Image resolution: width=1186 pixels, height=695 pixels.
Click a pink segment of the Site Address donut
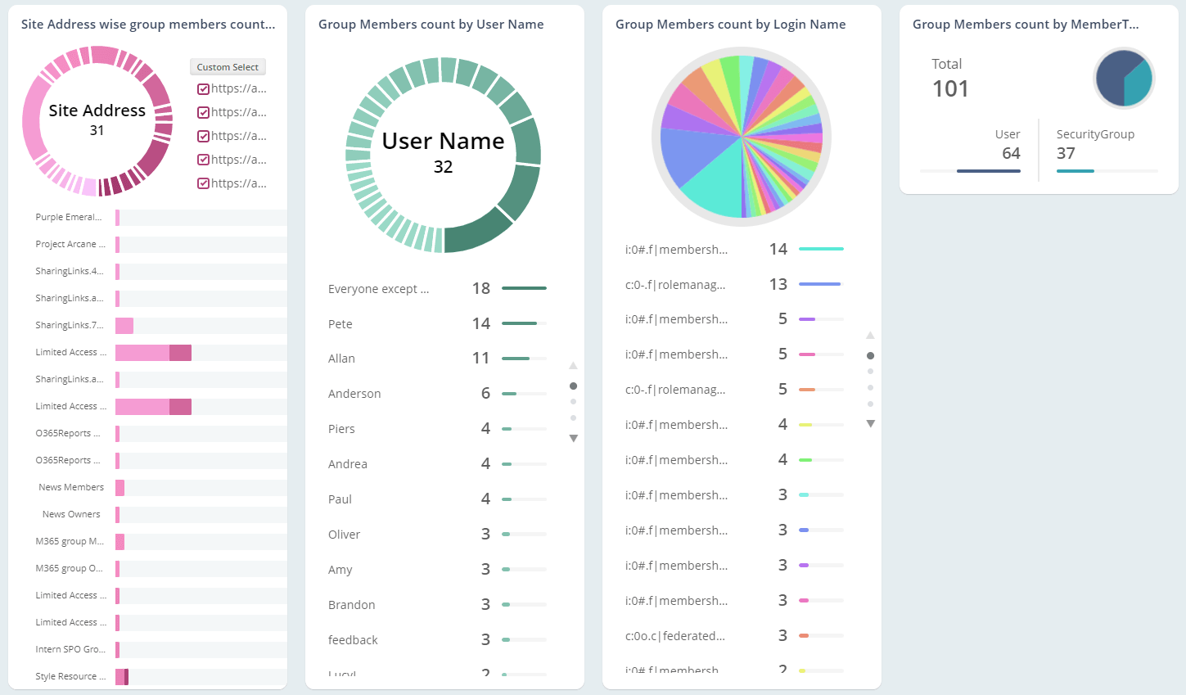(37, 120)
